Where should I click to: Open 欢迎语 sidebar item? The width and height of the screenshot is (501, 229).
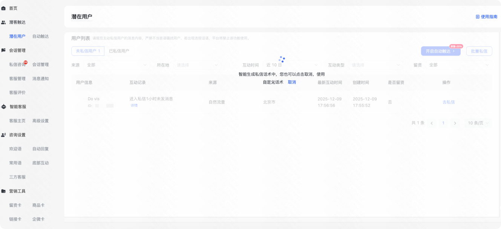coord(15,149)
